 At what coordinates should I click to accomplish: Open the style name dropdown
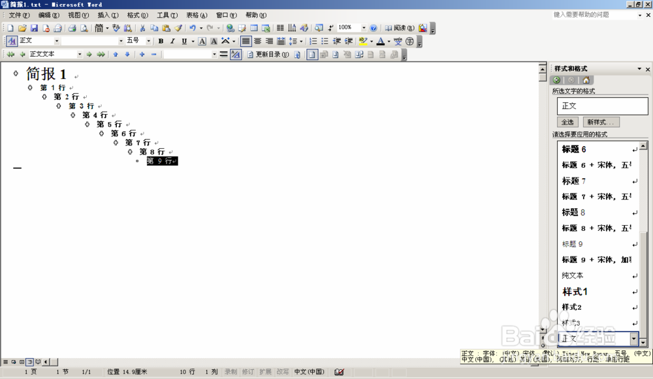coord(57,41)
